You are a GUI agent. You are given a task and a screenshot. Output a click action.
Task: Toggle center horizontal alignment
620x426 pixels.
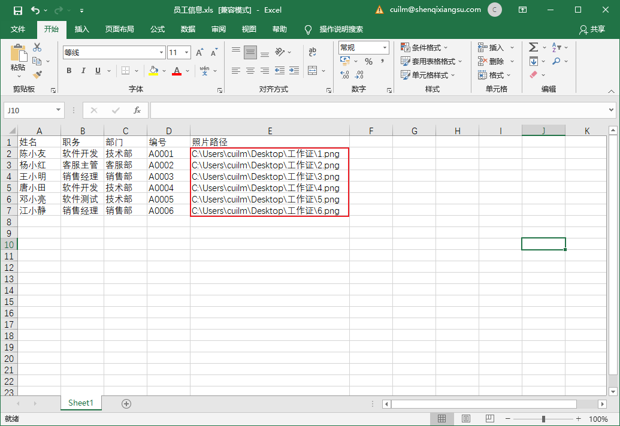[250, 71]
